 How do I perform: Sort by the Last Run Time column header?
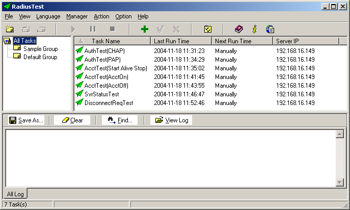point(181,41)
